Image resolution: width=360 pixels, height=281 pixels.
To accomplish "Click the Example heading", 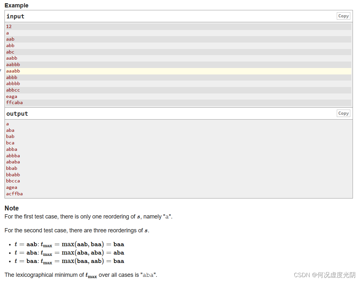I will coord(16,5).
